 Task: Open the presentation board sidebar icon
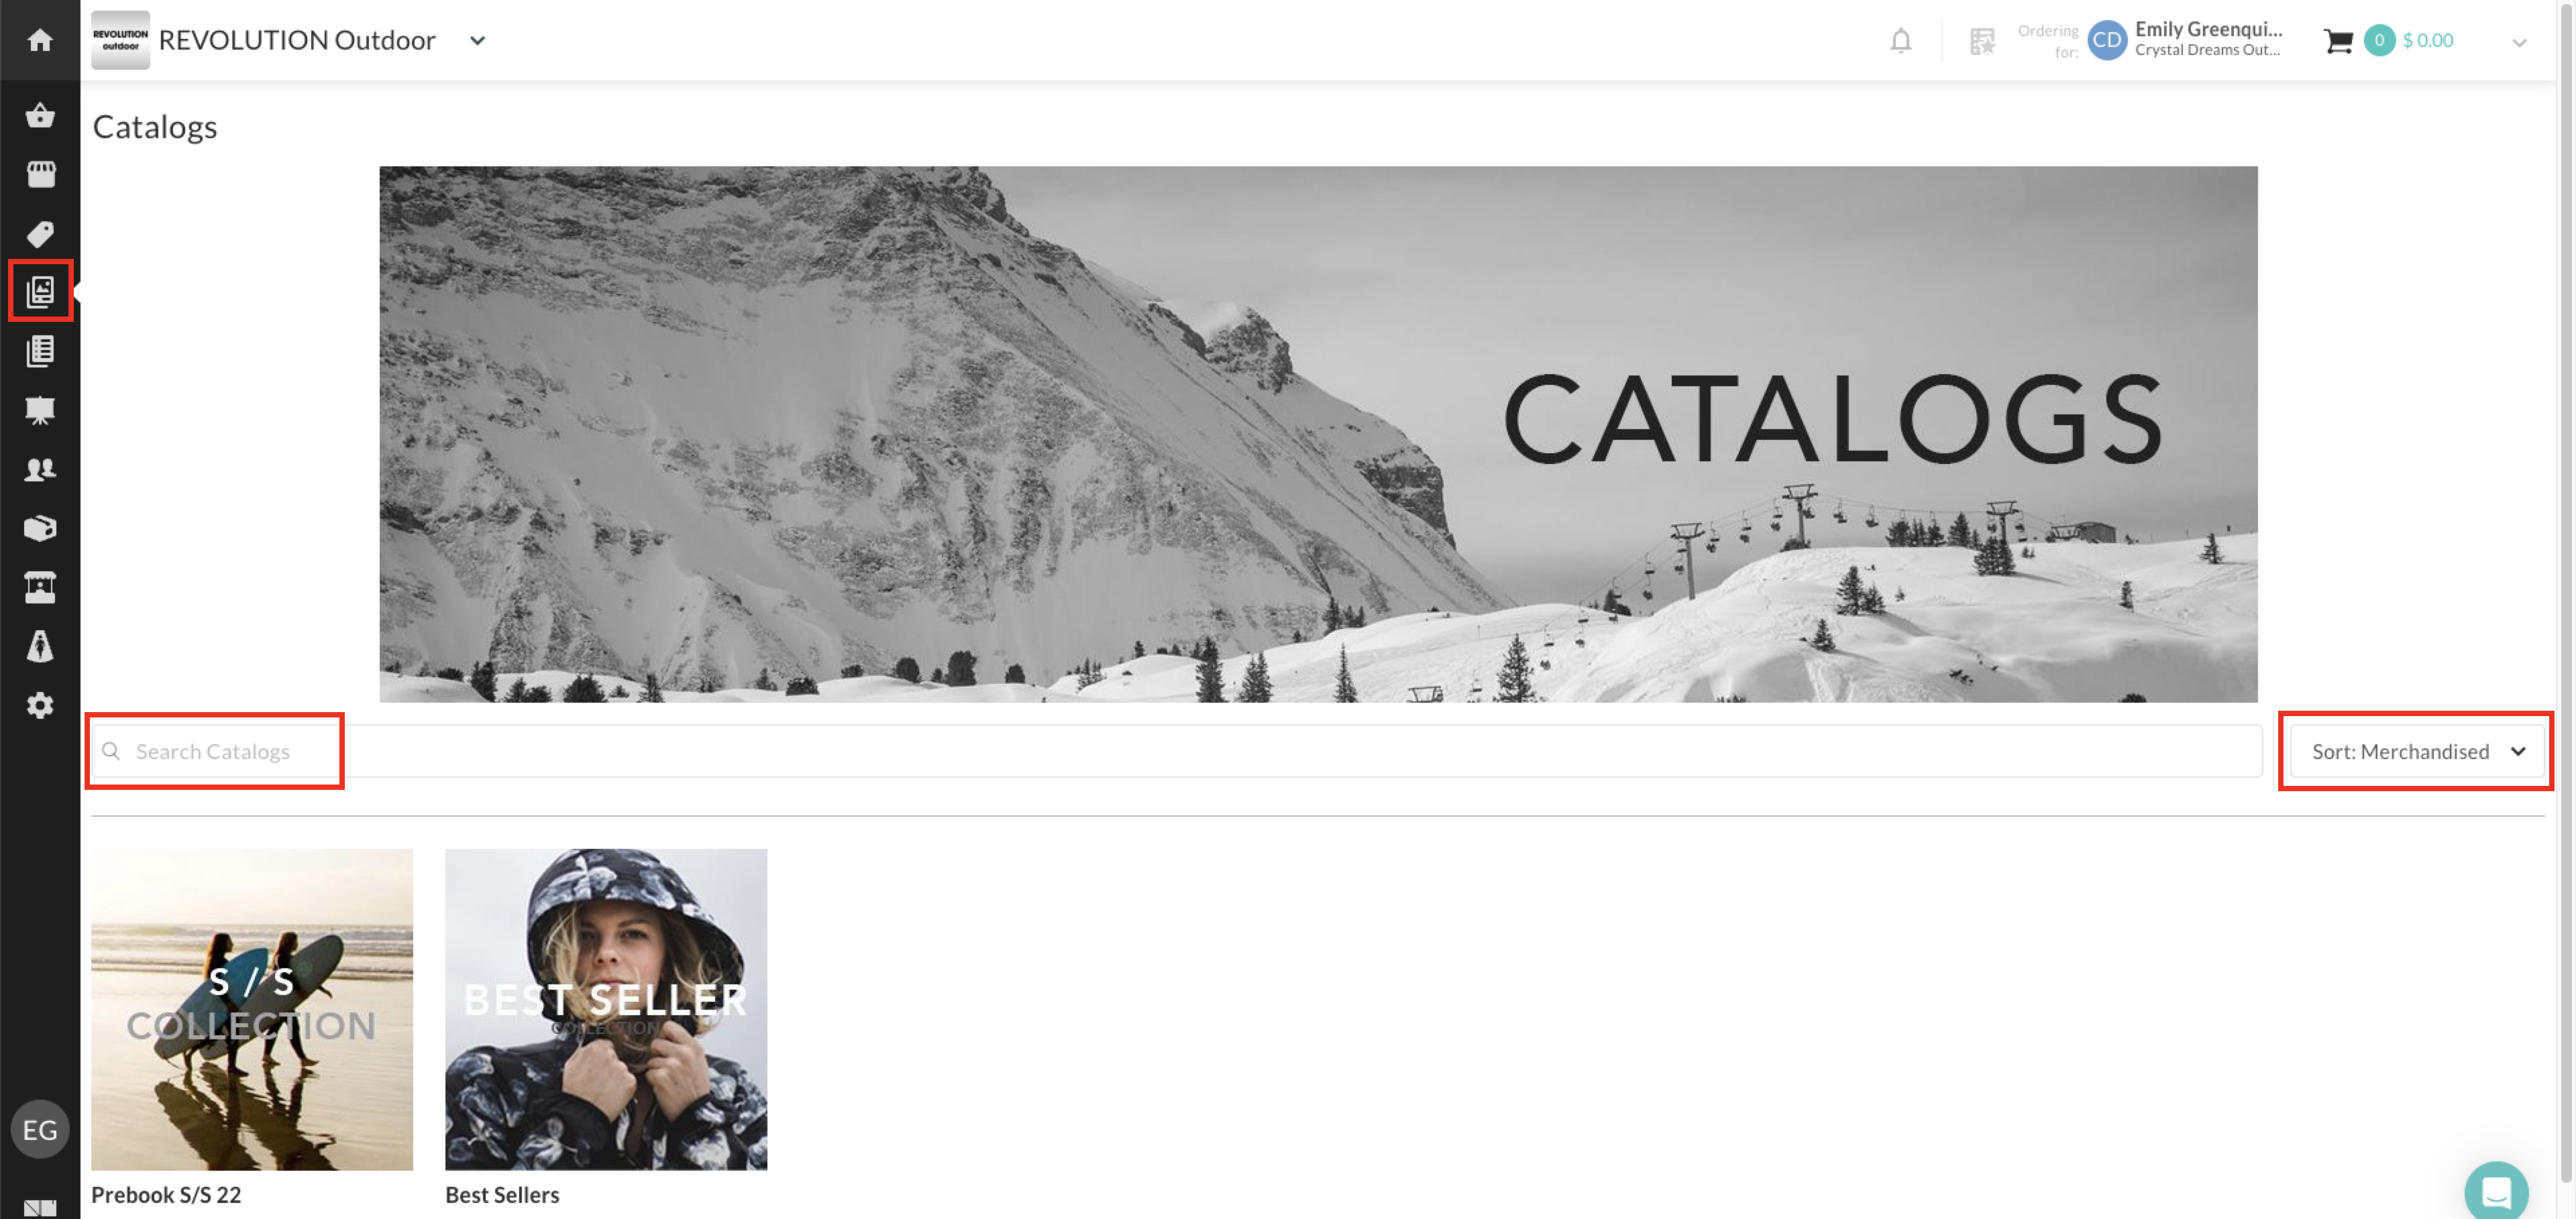(x=40, y=410)
